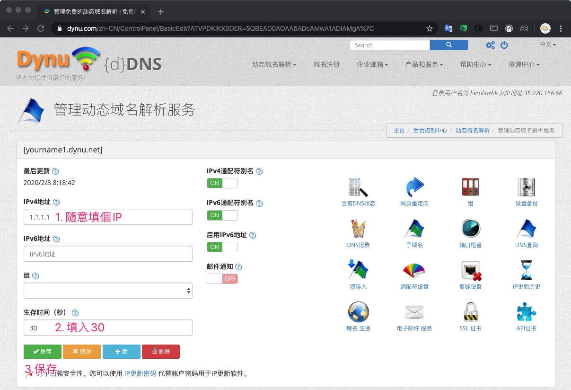Open the IP更新历史 hourglass icon

coord(526,271)
